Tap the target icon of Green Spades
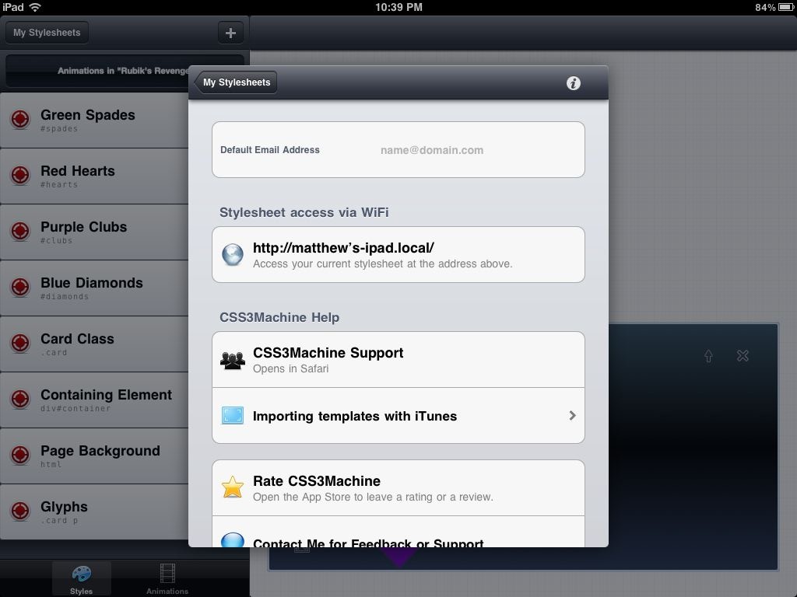Viewport: 797px width, 597px height. tap(20, 119)
